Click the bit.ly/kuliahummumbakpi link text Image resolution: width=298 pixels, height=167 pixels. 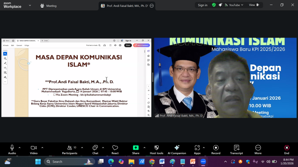pos(96,95)
